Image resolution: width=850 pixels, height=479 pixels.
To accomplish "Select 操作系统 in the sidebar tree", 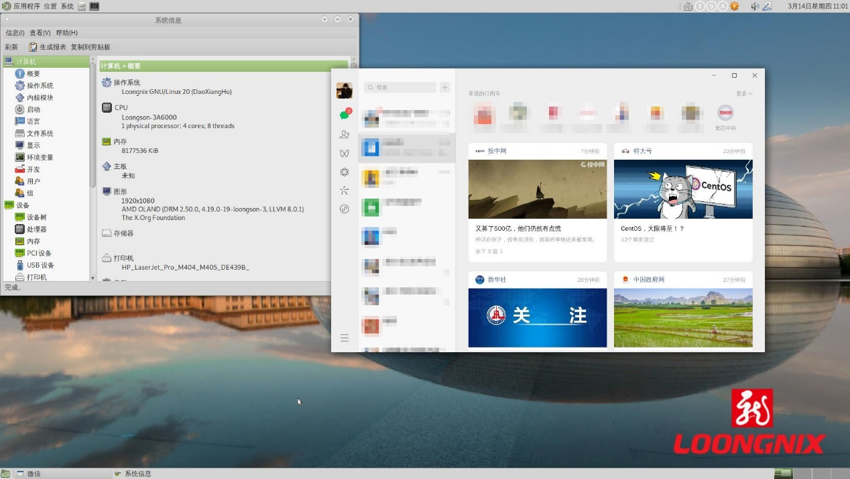I will tap(40, 86).
